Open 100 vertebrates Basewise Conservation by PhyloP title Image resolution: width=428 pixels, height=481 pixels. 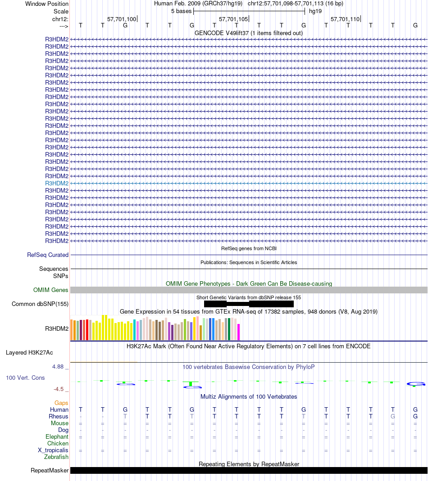[249, 367]
